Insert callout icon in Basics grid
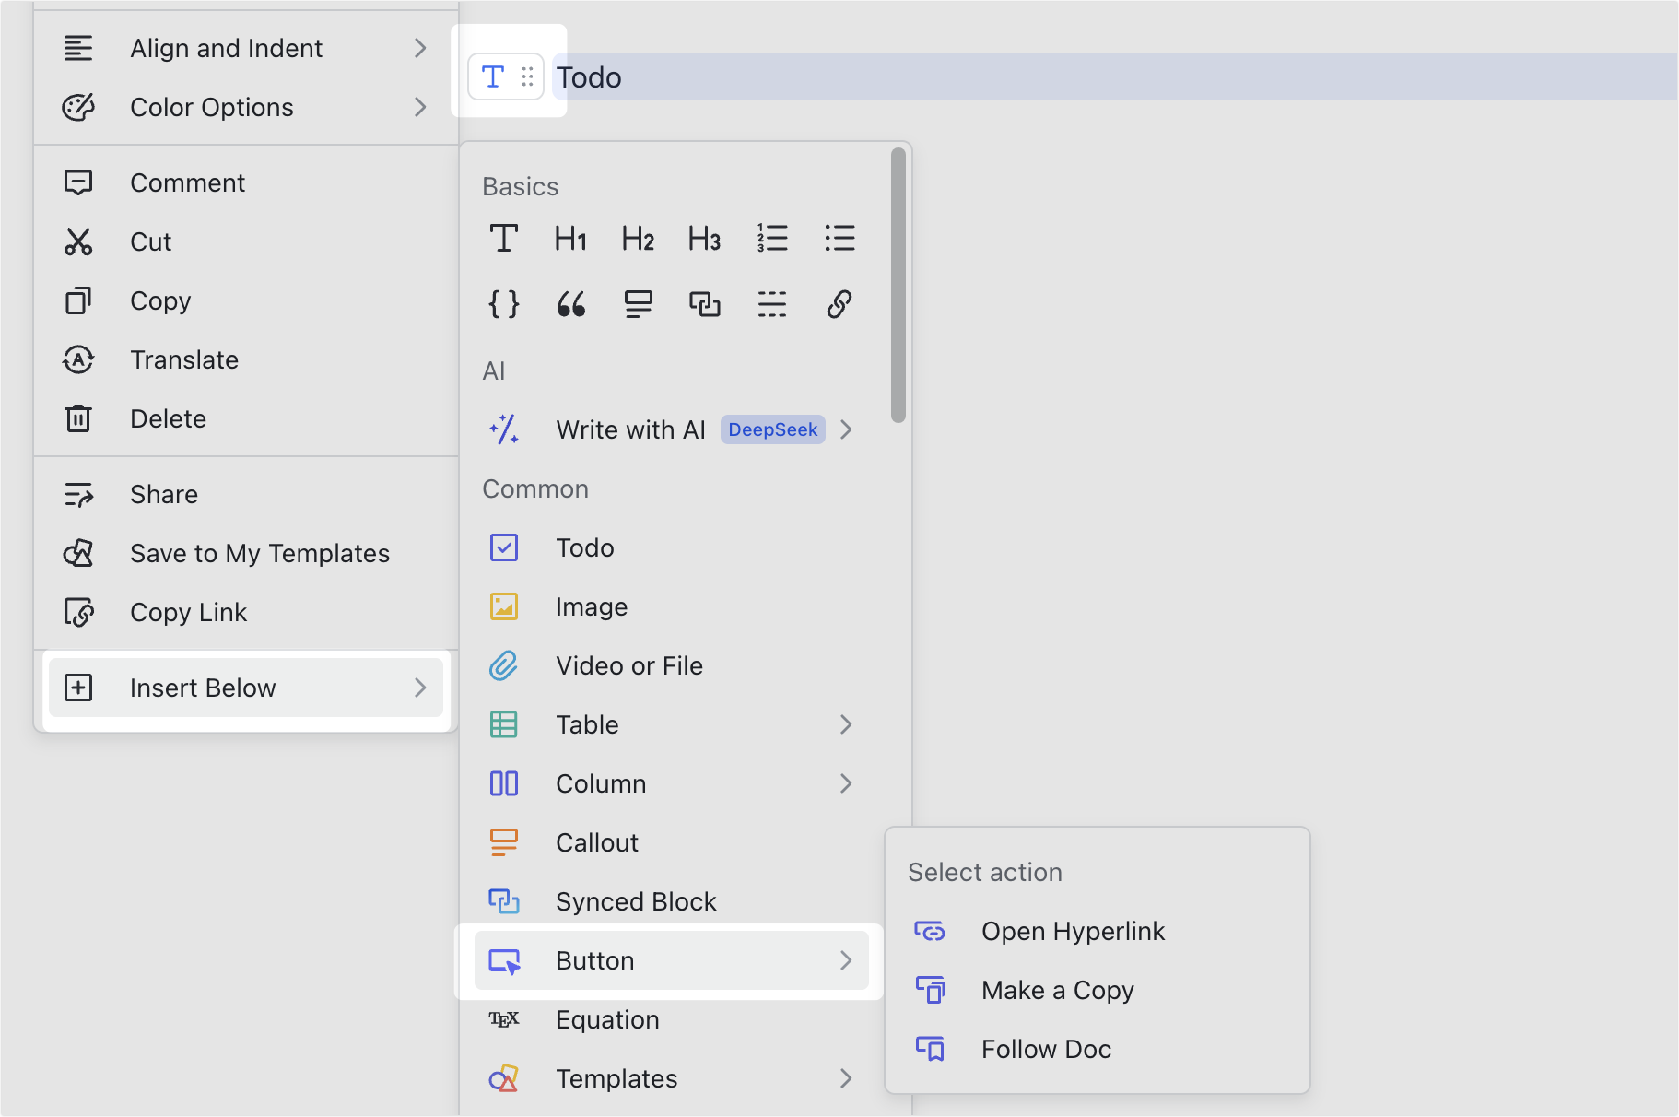Image resolution: width=1679 pixels, height=1117 pixels. tap(638, 304)
